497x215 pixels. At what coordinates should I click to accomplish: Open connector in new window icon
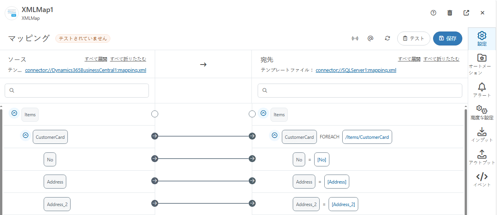pos(466,13)
